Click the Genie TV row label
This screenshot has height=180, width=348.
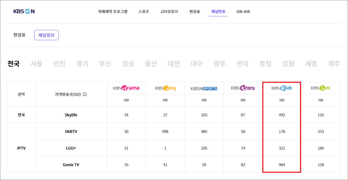(71, 164)
